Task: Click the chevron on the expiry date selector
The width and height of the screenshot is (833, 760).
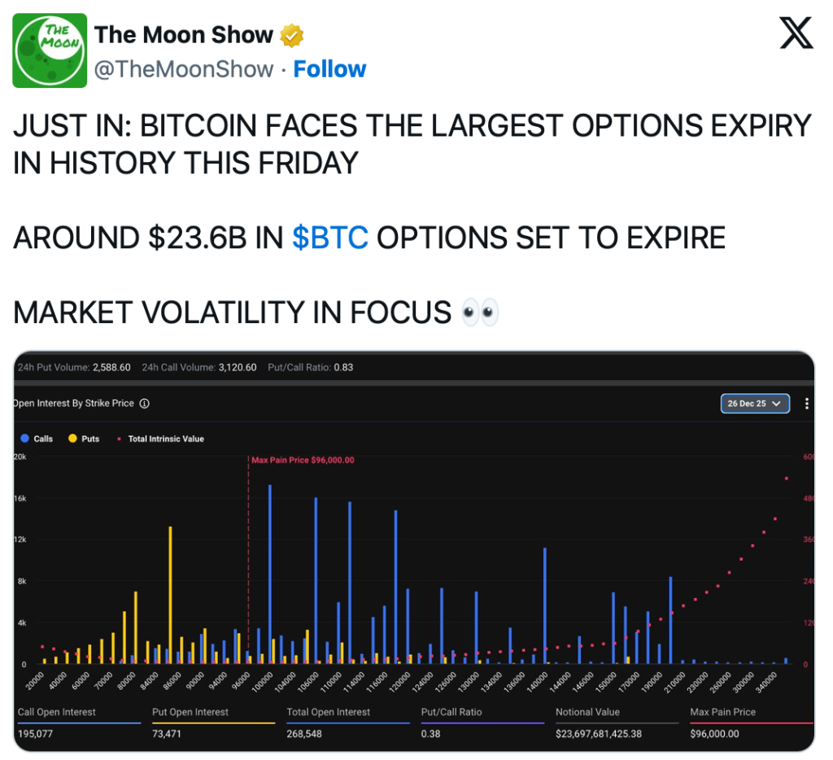Action: [x=776, y=404]
